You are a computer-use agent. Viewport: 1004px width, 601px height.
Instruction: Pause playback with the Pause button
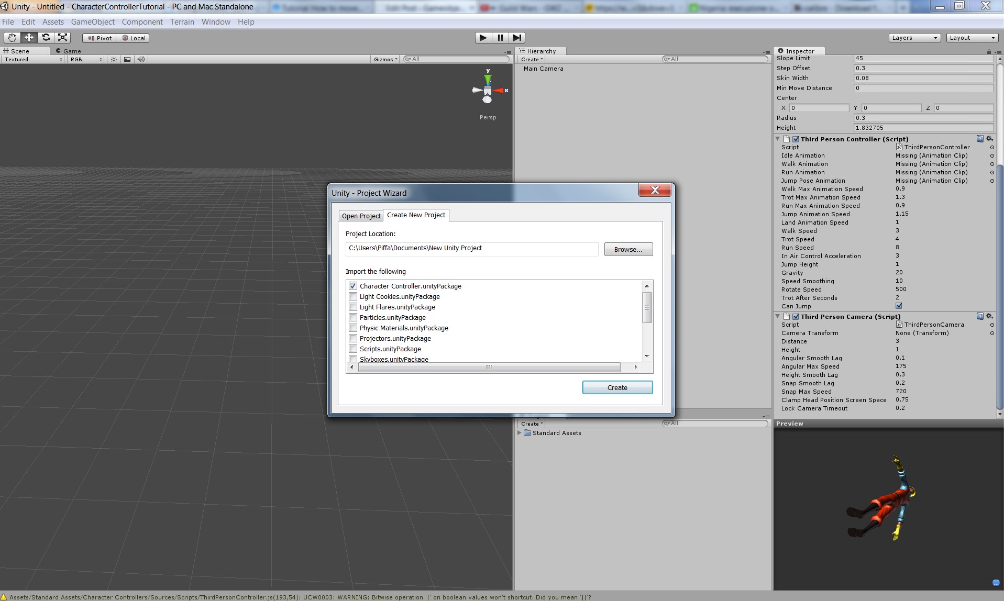coord(500,37)
